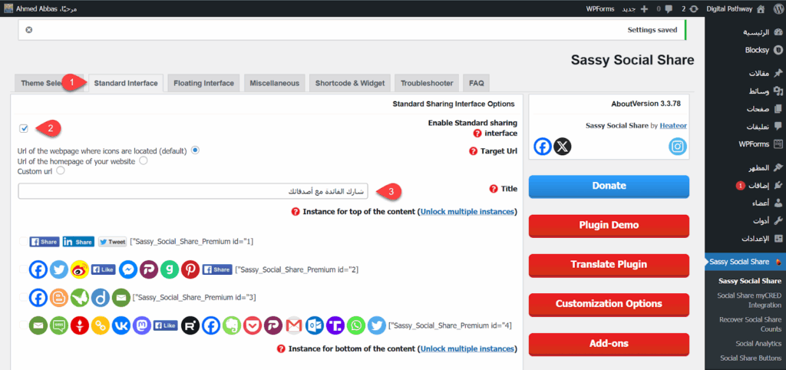Tick checkbox for Premium instance id=2
The image size is (786, 370).
click(23, 269)
